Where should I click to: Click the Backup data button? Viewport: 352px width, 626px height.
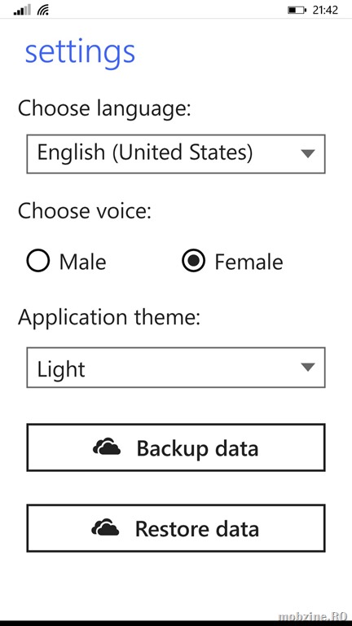[176, 447]
